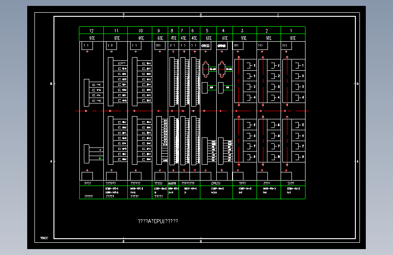Click column header number 7
Viewport: 393px width, 255px height.
coord(182,30)
